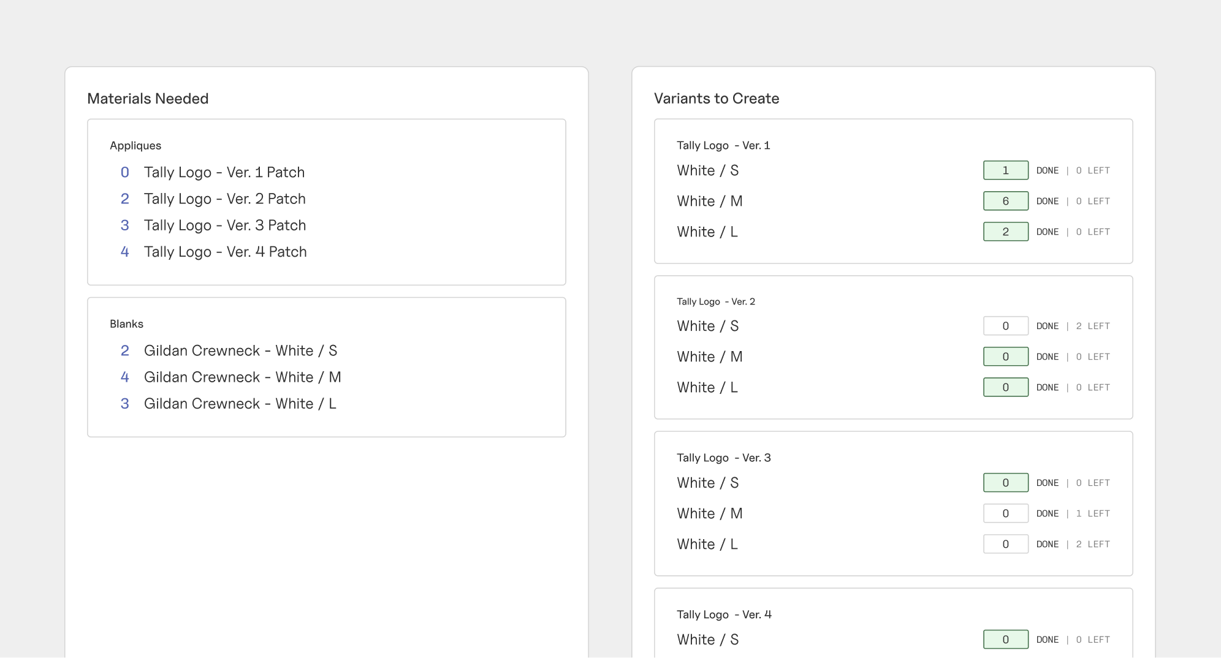
Task: Click the Tally Logo - Ver. 2 Patch item
Action: pos(224,199)
